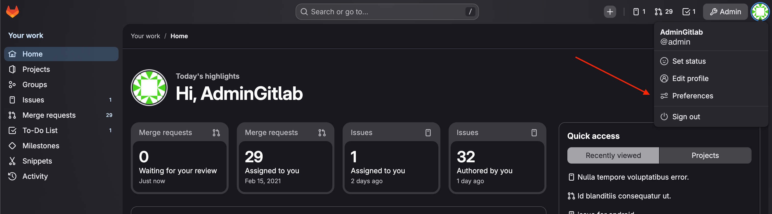772x214 pixels.
Task: Open To-Do List in sidebar
Action: 61,130
